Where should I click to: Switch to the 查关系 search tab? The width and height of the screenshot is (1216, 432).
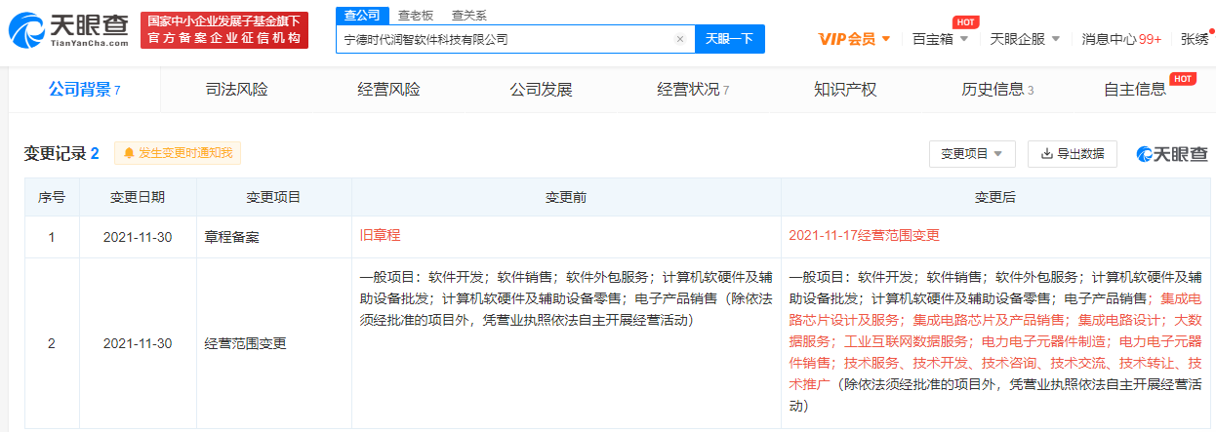pyautogui.click(x=468, y=16)
